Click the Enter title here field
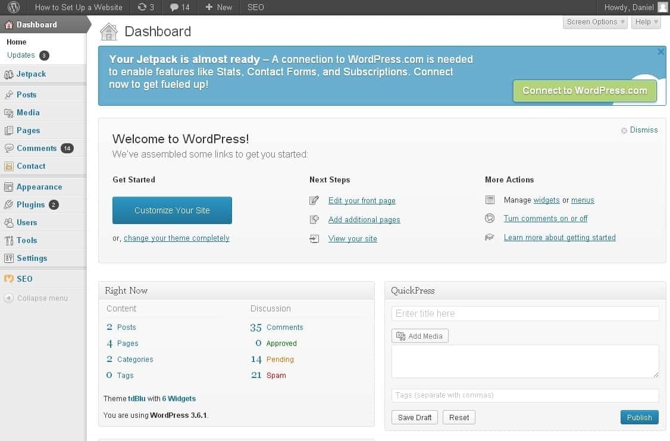This screenshot has height=441, width=670. (525, 313)
